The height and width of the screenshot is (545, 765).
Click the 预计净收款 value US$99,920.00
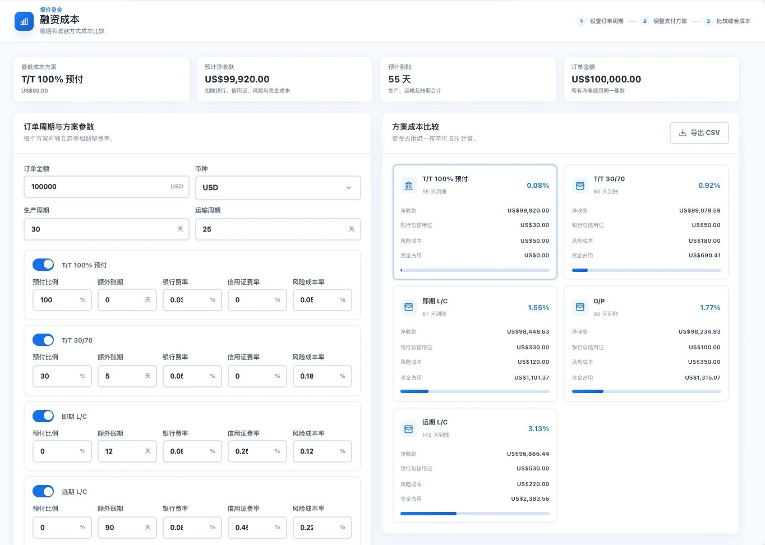coord(237,79)
